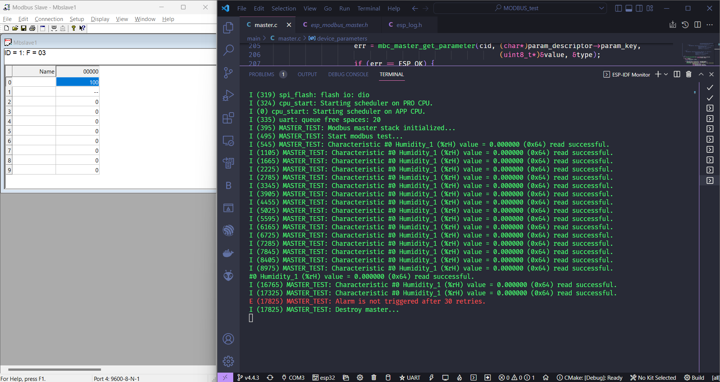720x382 pixels.
Task: Click the Save icon in Modbus Slave toolbar
Action: click(23, 28)
